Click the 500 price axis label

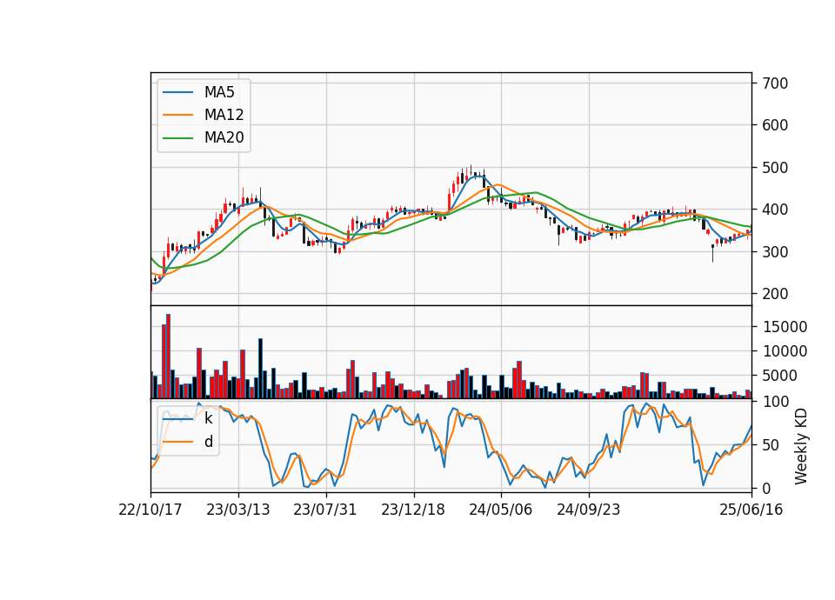[775, 168]
